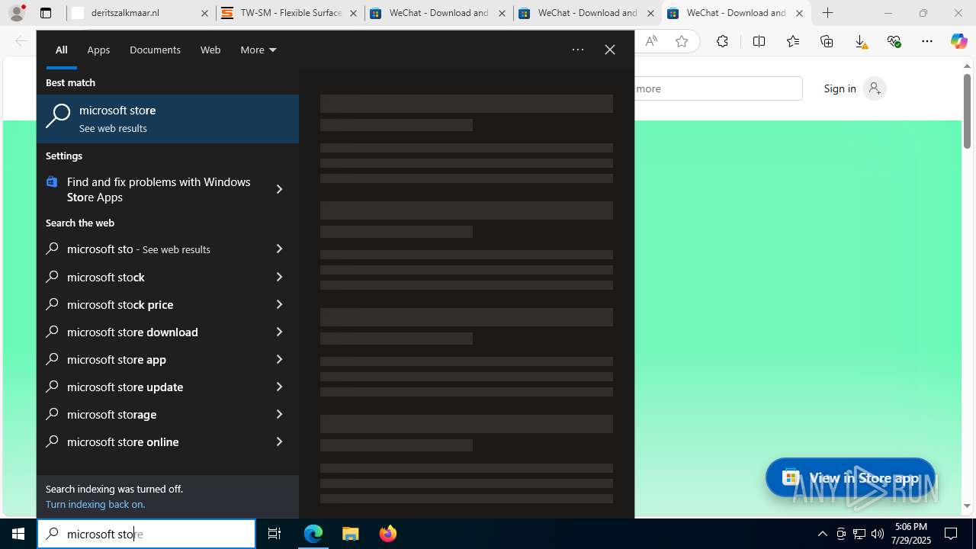Expand microsoft store online suggestion arrow
The width and height of the screenshot is (976, 549).
279,441
